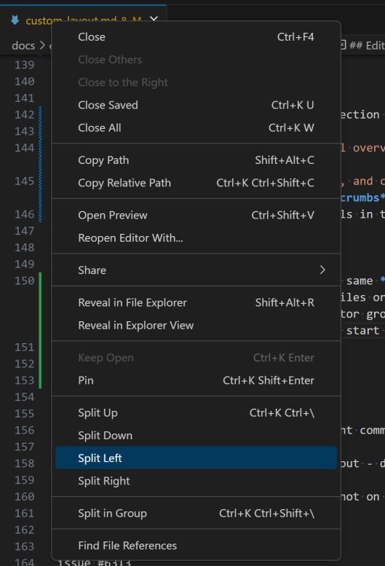The image size is (385, 566).
Task: Select Split Right option
Action: click(196, 481)
